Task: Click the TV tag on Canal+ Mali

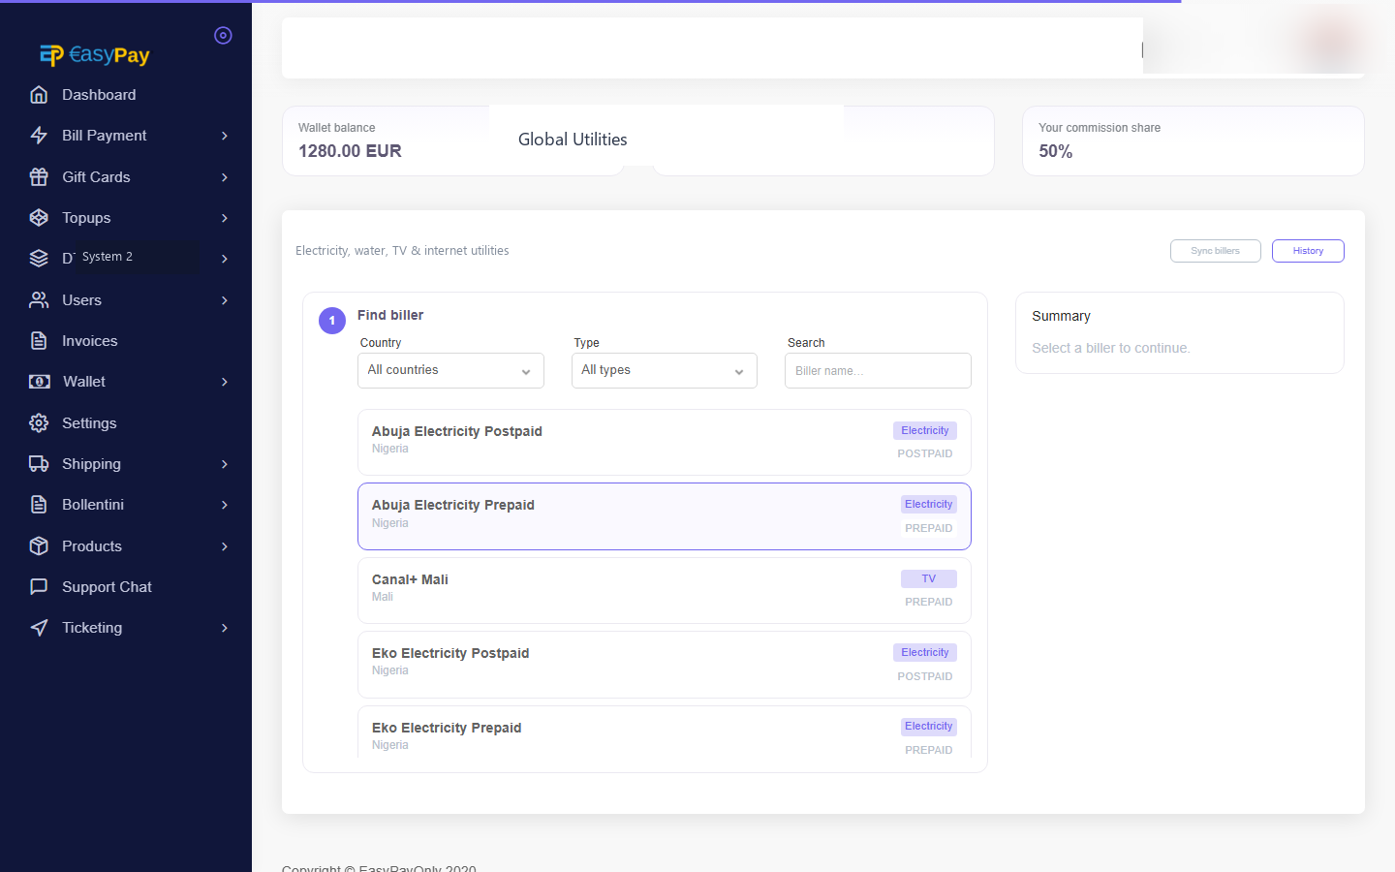Action: click(x=929, y=578)
